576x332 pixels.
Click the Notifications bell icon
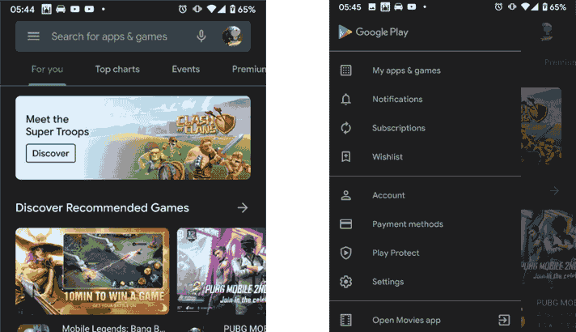pyautogui.click(x=345, y=100)
